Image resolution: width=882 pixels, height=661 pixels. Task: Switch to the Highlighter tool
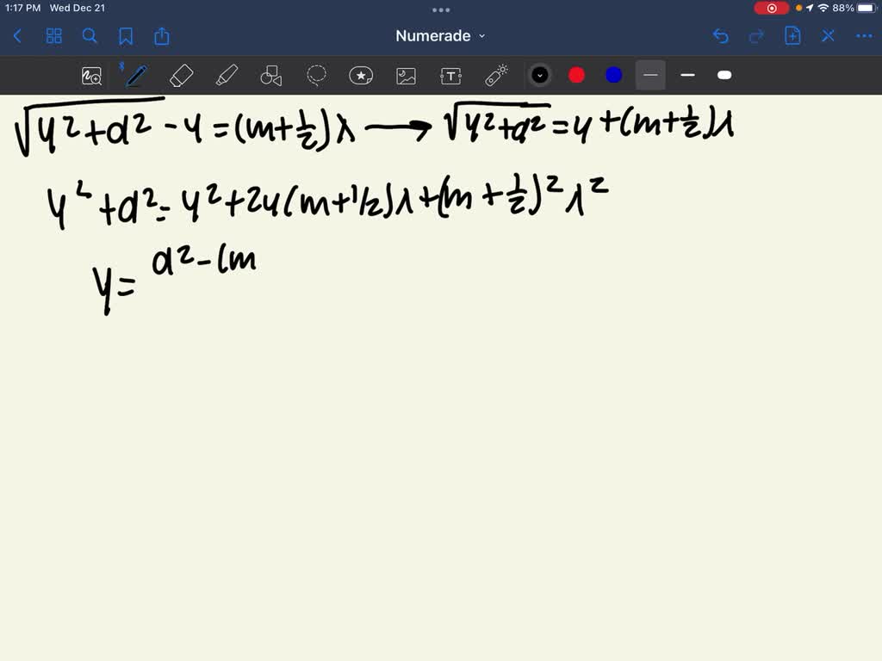(x=227, y=75)
